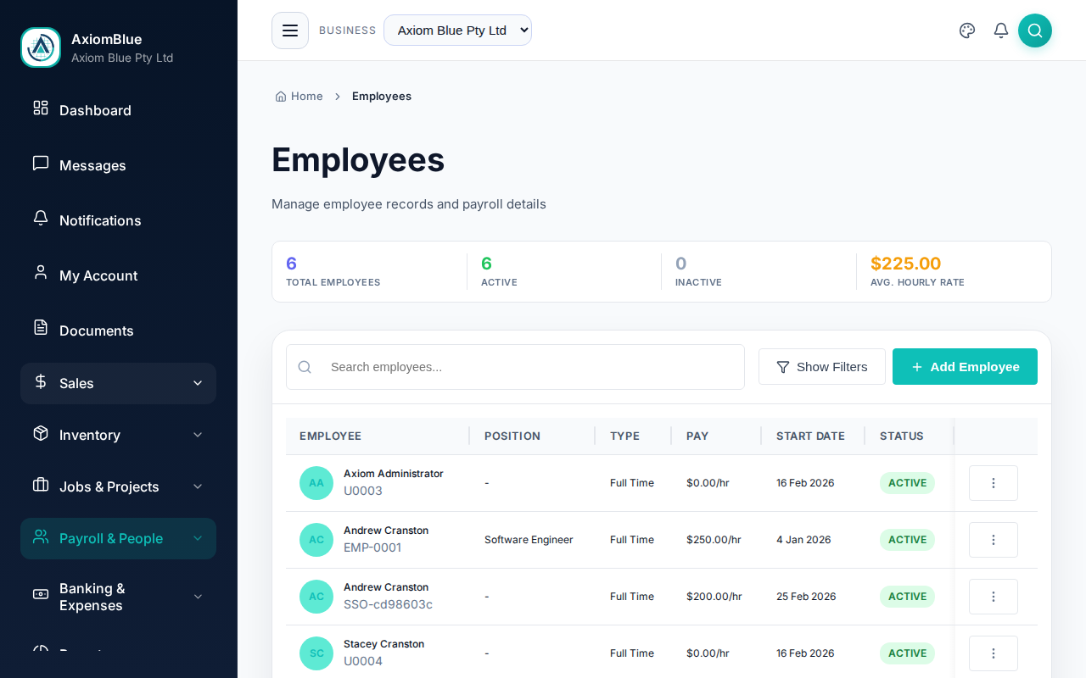This screenshot has height=678, width=1086.
Task: Open actions menu for SSO-cd98603c row
Action: [994, 597]
